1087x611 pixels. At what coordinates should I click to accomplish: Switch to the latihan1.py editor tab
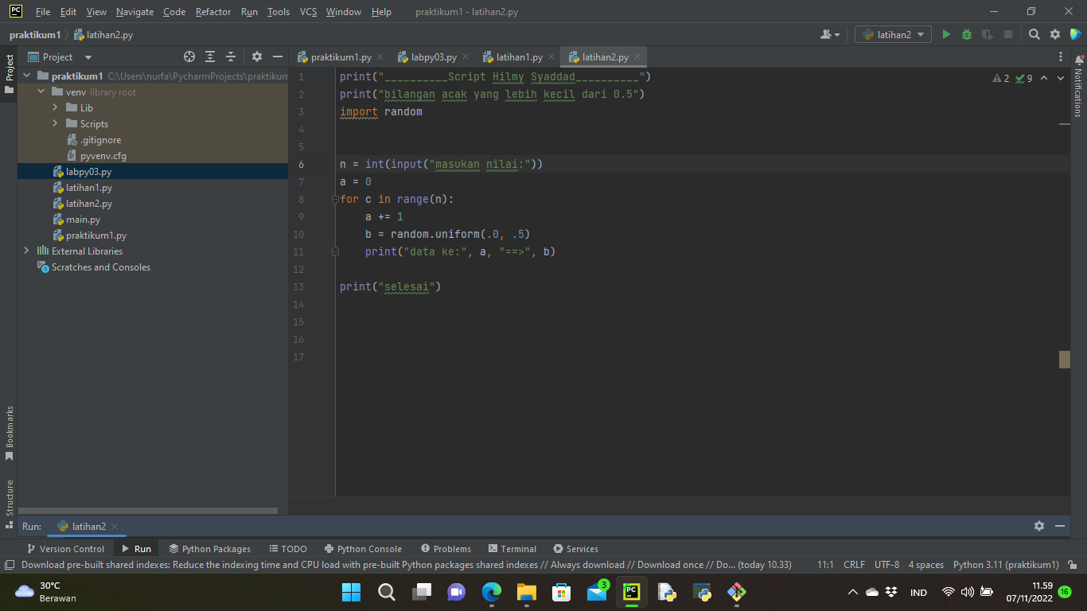click(518, 56)
